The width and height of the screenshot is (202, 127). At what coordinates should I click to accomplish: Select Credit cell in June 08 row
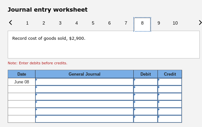click(x=170, y=82)
